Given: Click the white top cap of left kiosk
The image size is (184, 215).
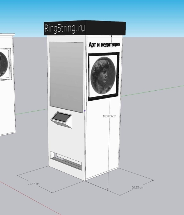Looking at the screenshot, I should 7,34.
